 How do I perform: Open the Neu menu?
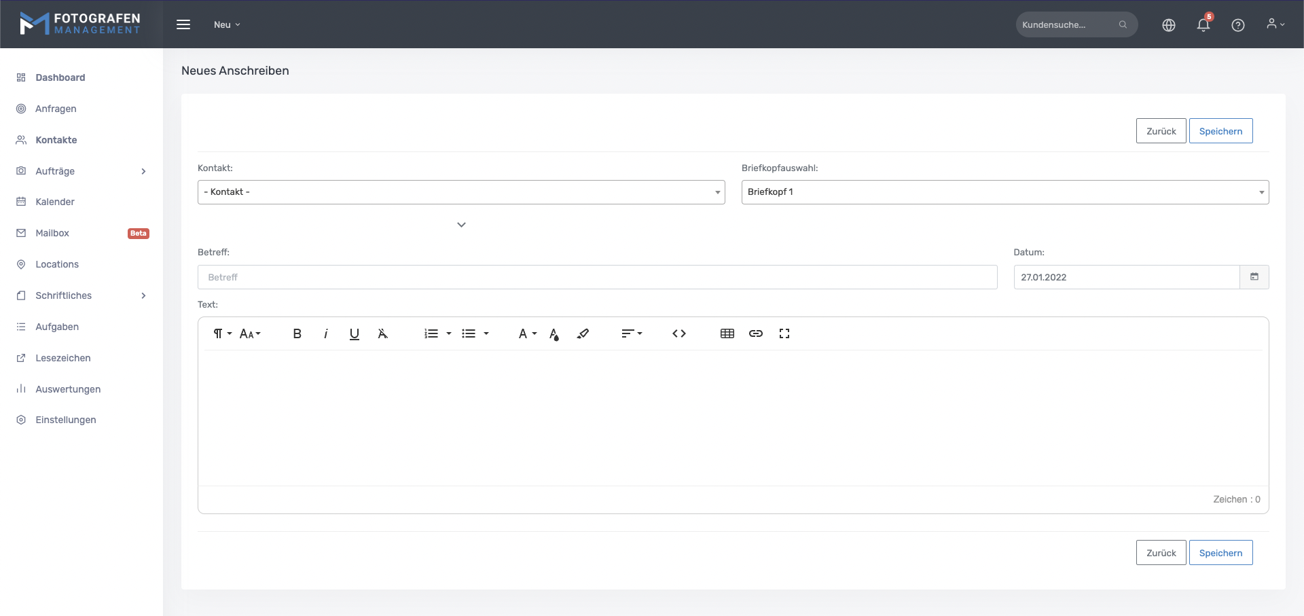(227, 24)
